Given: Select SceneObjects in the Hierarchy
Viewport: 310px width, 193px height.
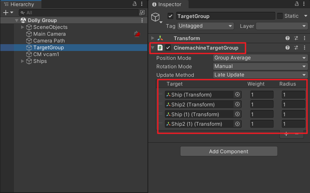Looking at the screenshot, I should coord(50,27).
